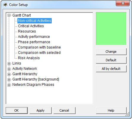Image resolution: width=132 pixels, height=119 pixels.
Task: Select Resources in the tree
Action: click(x=27, y=31)
